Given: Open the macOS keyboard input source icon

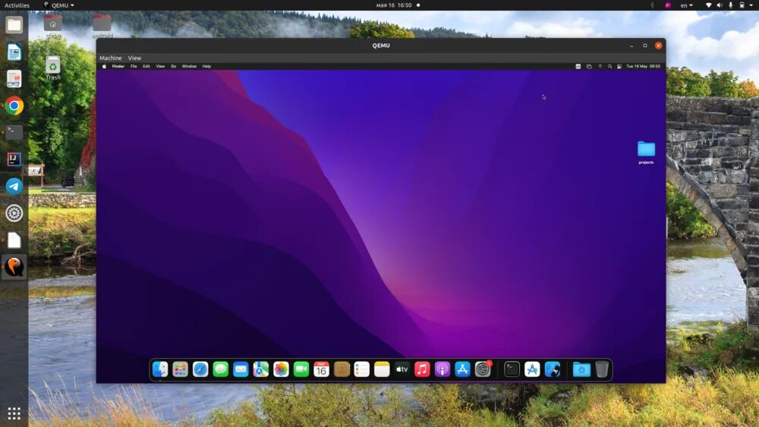Looking at the screenshot, I should pos(578,66).
